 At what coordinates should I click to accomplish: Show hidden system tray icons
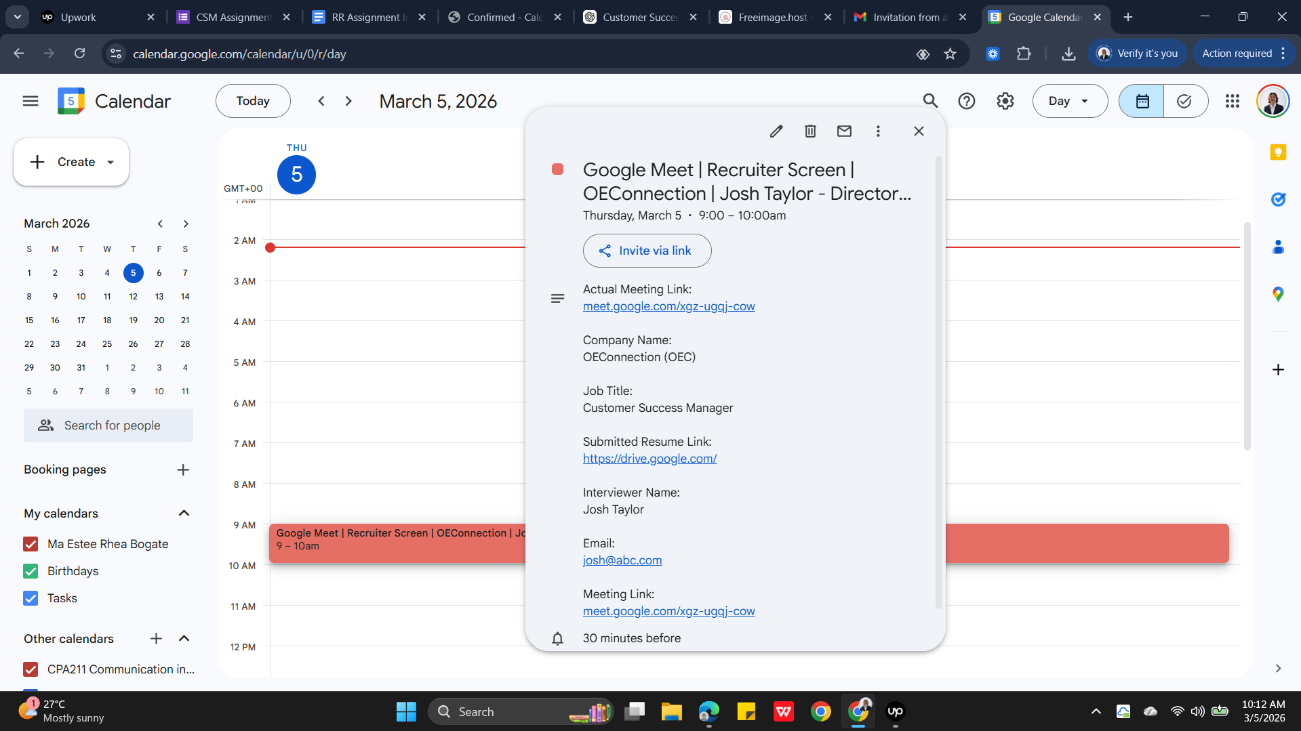click(x=1096, y=711)
